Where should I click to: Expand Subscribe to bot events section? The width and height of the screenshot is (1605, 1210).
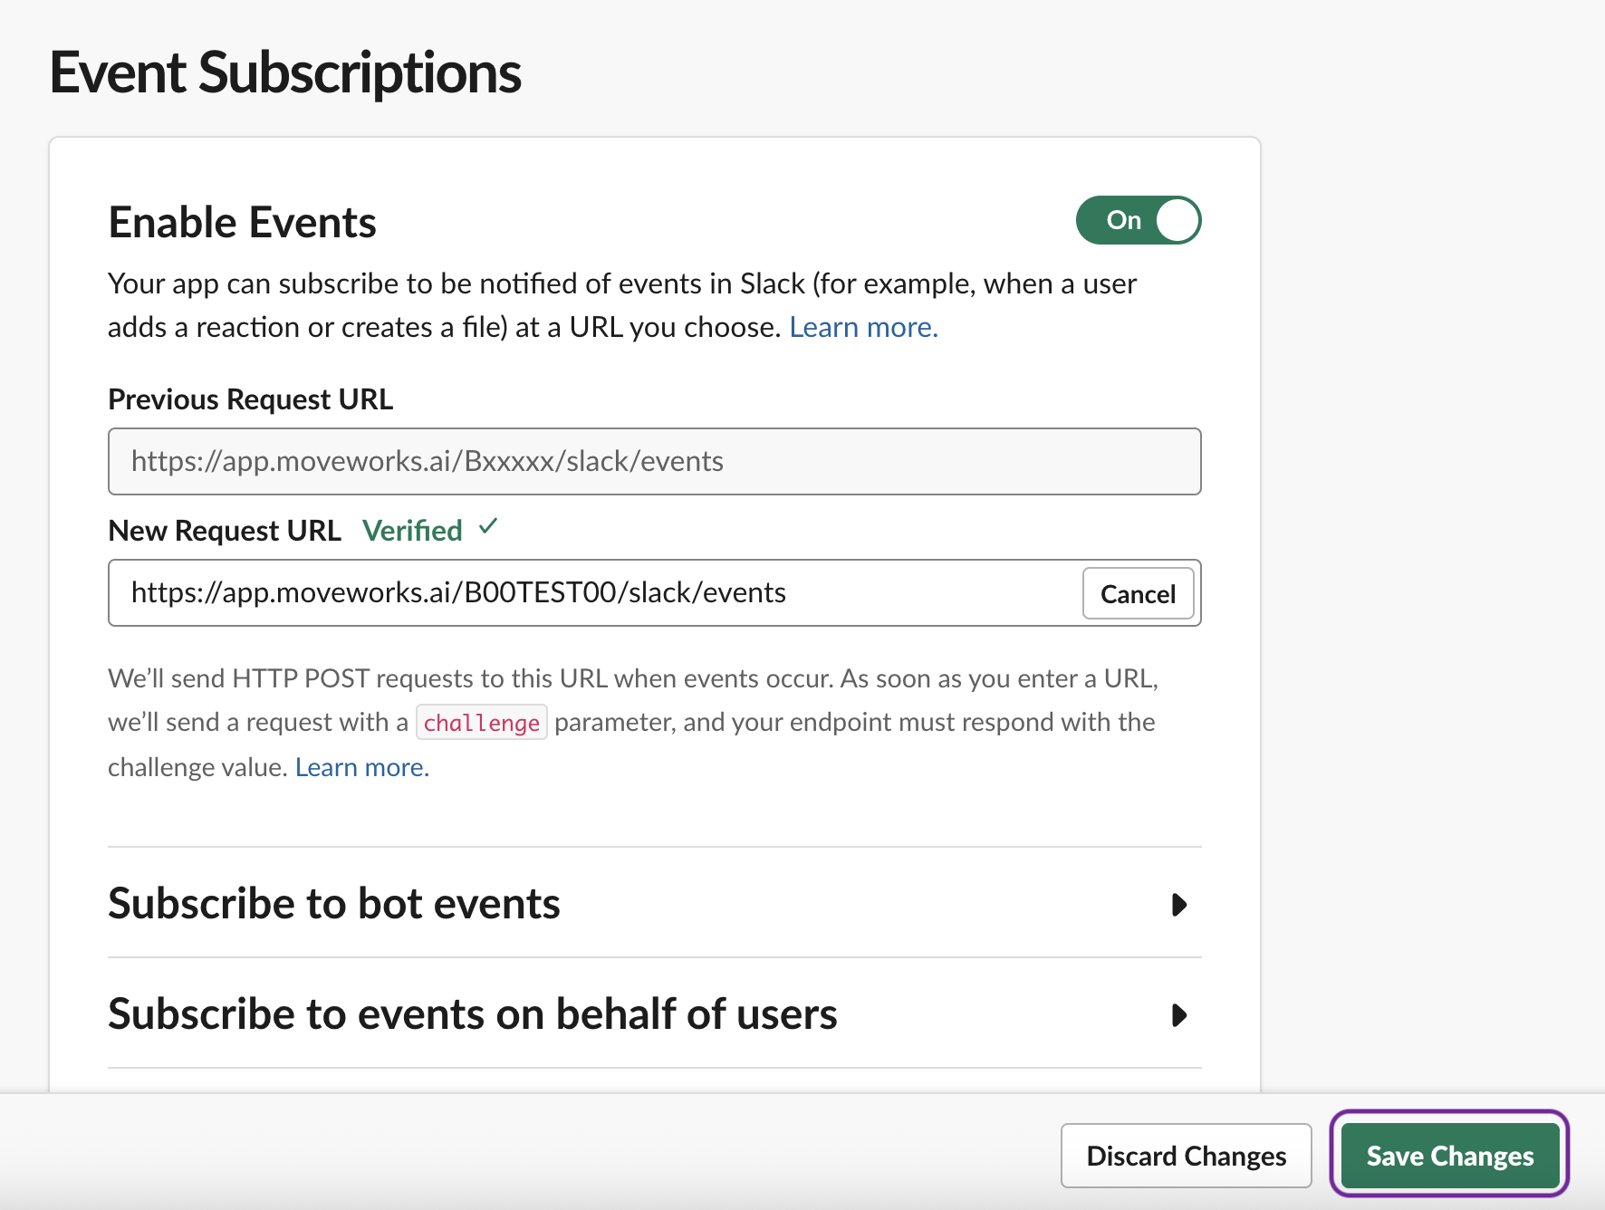coord(654,903)
